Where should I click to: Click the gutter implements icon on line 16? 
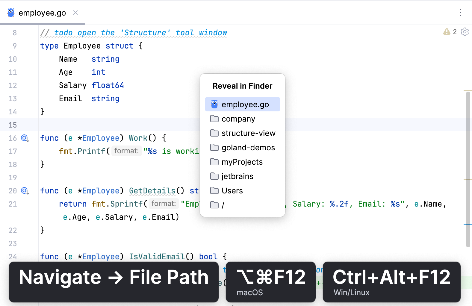pyautogui.click(x=25, y=138)
